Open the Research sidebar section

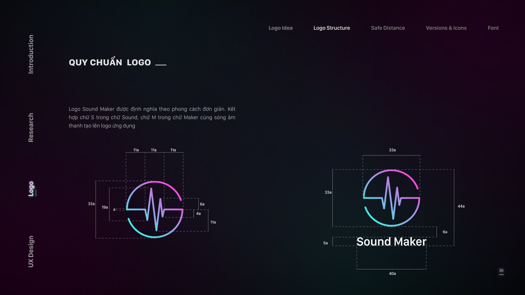[31, 128]
